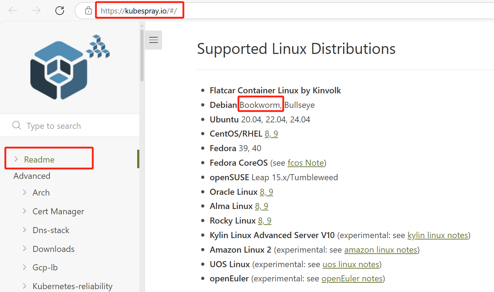Expand the Downloads chevron
Screen dimensions: 494x292
point(25,249)
